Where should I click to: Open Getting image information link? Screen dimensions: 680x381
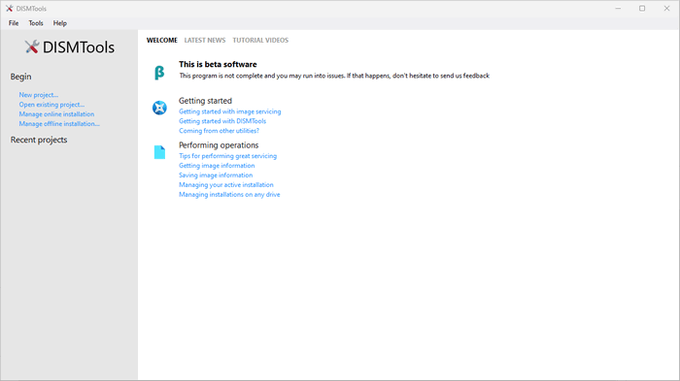click(x=217, y=166)
